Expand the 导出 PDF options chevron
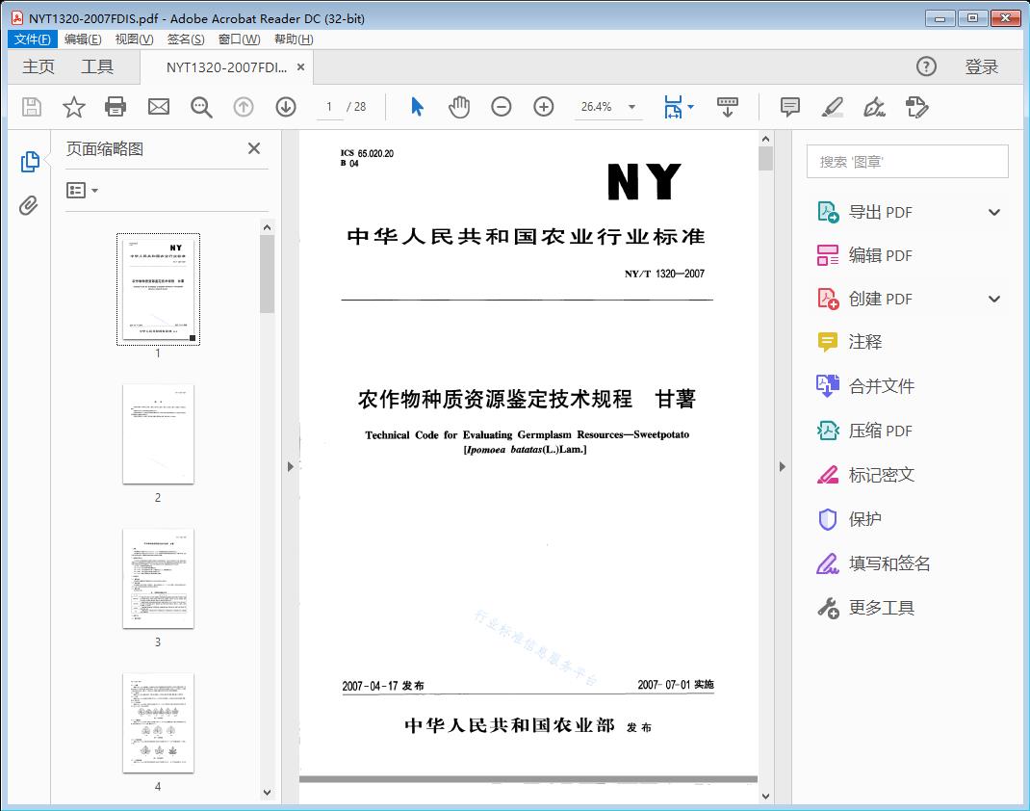 coord(993,211)
